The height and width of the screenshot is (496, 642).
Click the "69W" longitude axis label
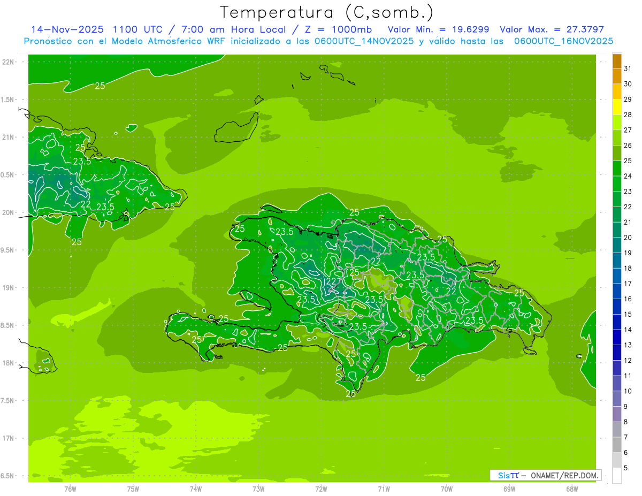[509, 489]
